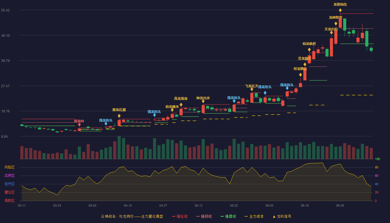Click the 潜龙在渊 signal arrow
Viewport: 390px width, 223px height.
coord(119,116)
